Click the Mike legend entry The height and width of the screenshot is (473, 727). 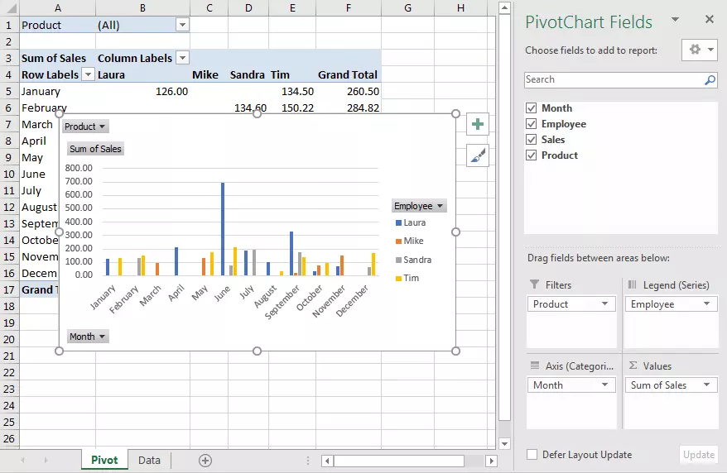click(x=409, y=241)
